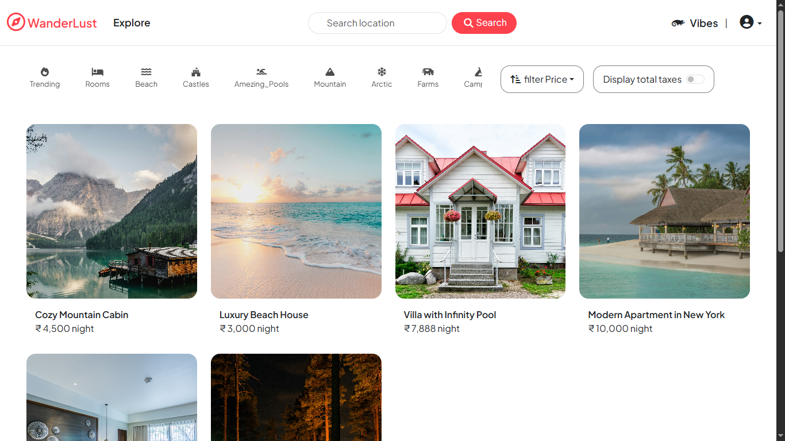
Task: Select the Trending flame icon filter
Action: coord(45,72)
